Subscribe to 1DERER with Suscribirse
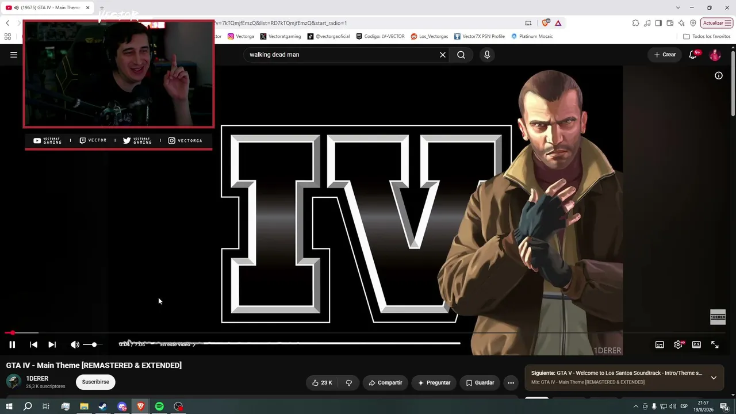 pyautogui.click(x=95, y=382)
